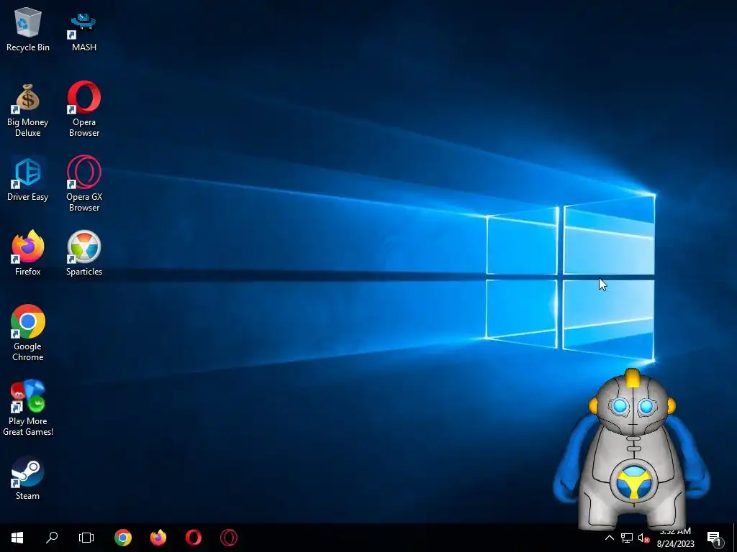Open the Sparticles desktop shortcut
This screenshot has height=552, width=737.
pyautogui.click(x=84, y=254)
